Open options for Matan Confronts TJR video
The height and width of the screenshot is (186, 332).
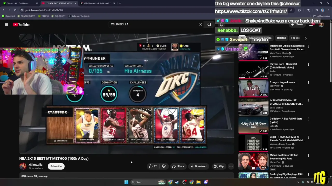pos(309,156)
